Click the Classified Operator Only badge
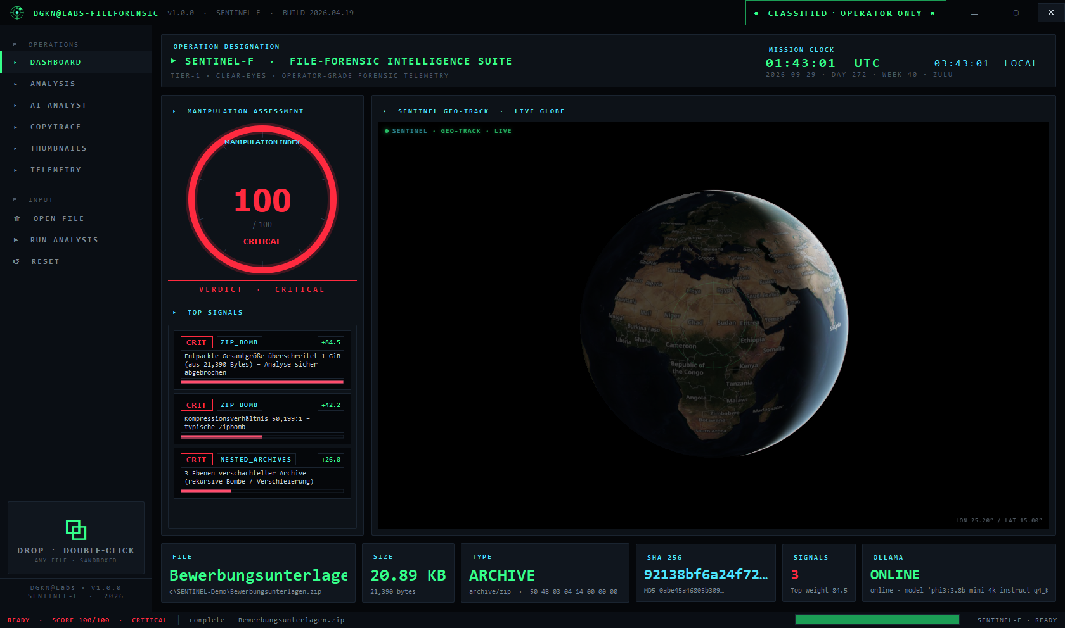The width and height of the screenshot is (1065, 628). tap(846, 13)
